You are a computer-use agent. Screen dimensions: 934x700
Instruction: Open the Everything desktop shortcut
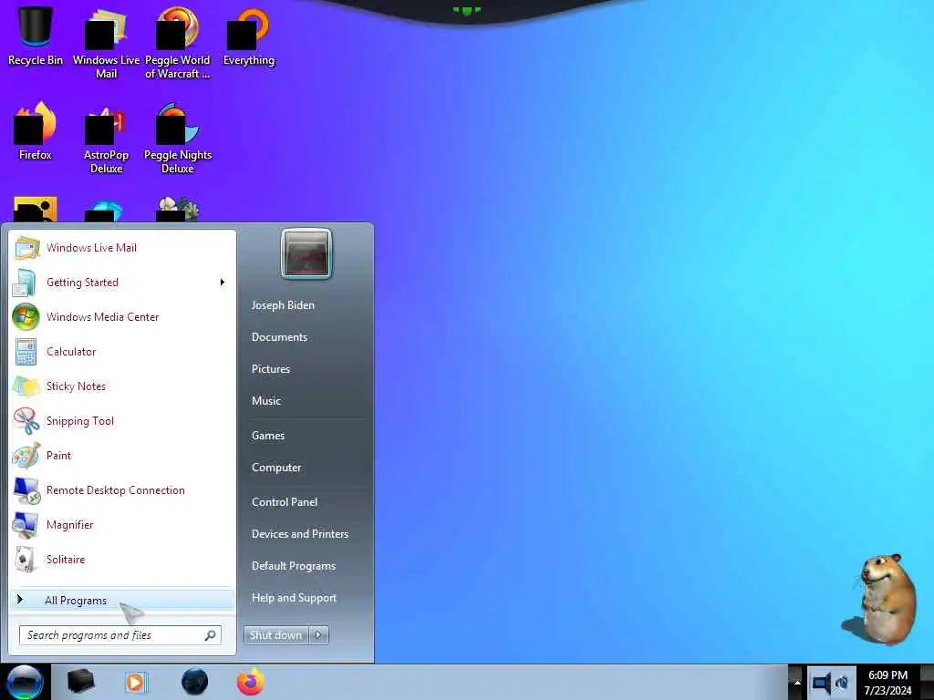pyautogui.click(x=248, y=36)
